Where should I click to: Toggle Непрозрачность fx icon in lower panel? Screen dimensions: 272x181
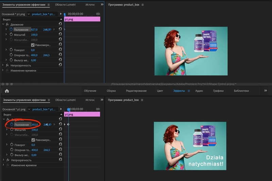pos(8,160)
